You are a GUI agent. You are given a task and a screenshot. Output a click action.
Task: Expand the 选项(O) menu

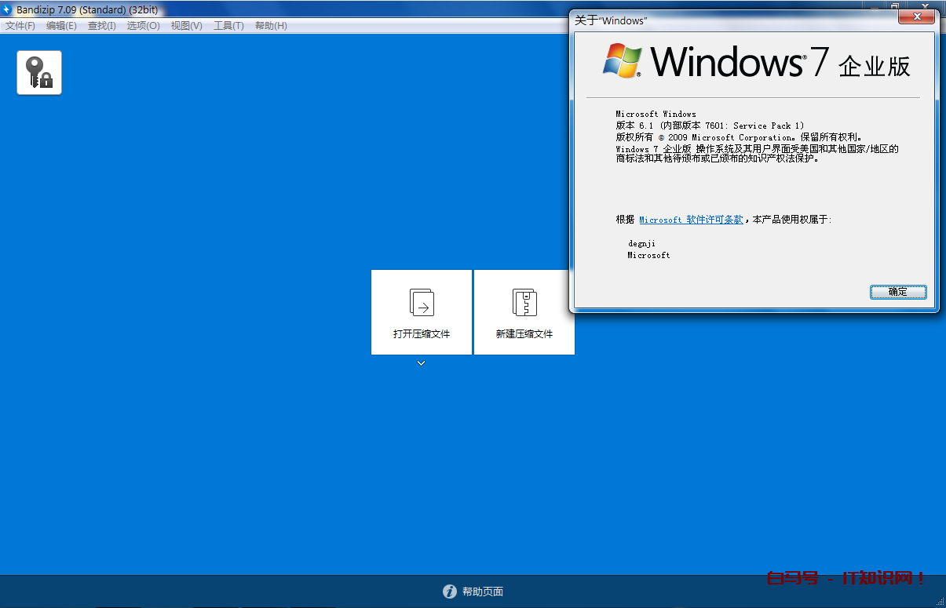pos(143,26)
